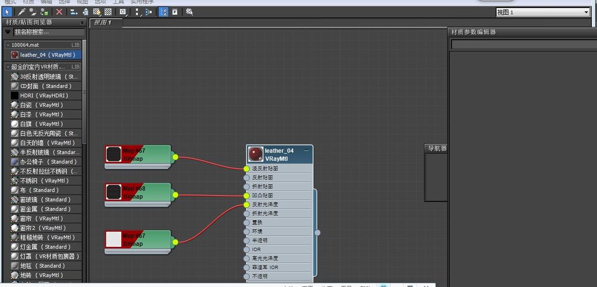Click the eyedropper pick material tool
The width and height of the screenshot is (597, 287).
[22, 11]
